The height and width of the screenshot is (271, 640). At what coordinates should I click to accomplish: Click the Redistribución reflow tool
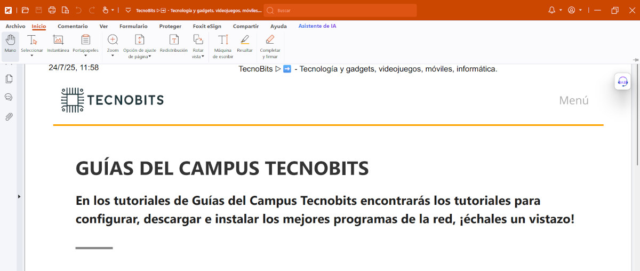[174, 43]
